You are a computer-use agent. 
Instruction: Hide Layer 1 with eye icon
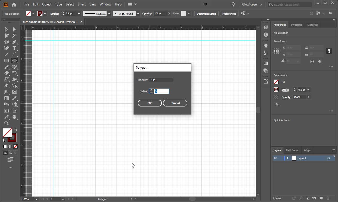(275, 158)
